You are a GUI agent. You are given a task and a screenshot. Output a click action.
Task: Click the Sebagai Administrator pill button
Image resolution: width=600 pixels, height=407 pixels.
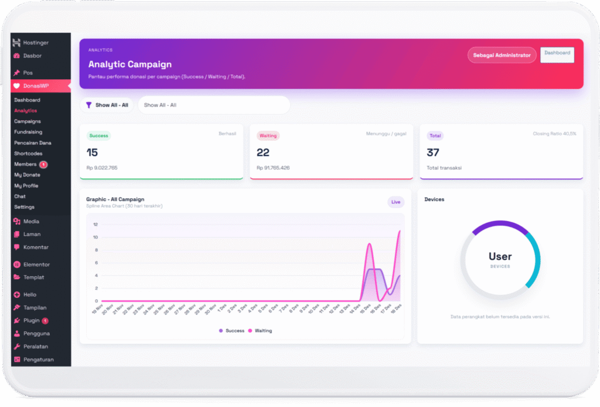pos(502,55)
